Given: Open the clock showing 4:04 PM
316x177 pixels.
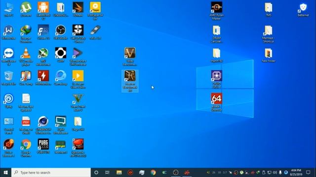Looking at the screenshot, I should 296,173.
